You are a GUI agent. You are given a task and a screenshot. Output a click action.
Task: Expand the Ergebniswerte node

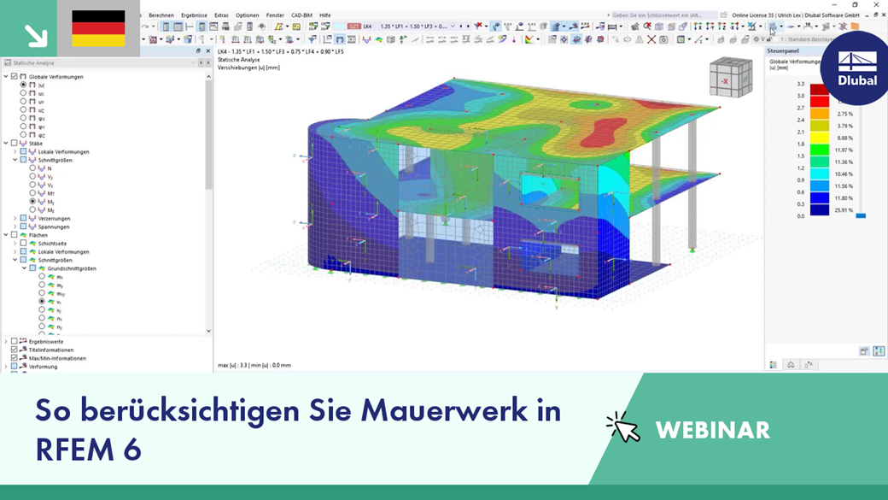tap(6, 342)
